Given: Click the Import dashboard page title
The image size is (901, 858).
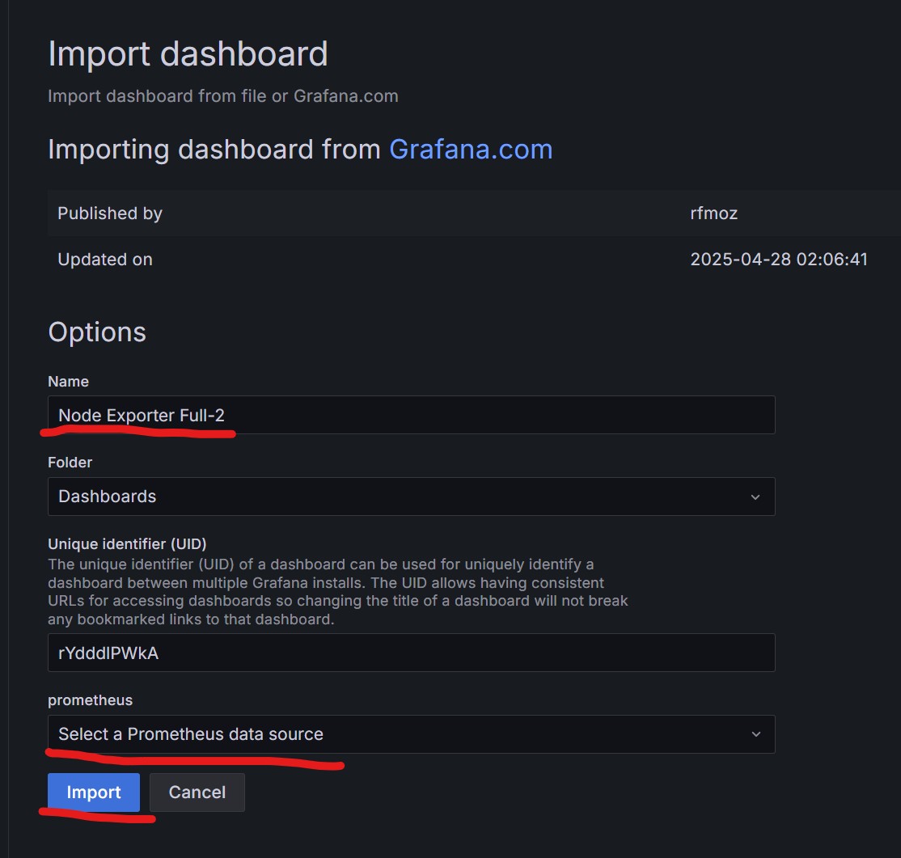Looking at the screenshot, I should (x=188, y=54).
